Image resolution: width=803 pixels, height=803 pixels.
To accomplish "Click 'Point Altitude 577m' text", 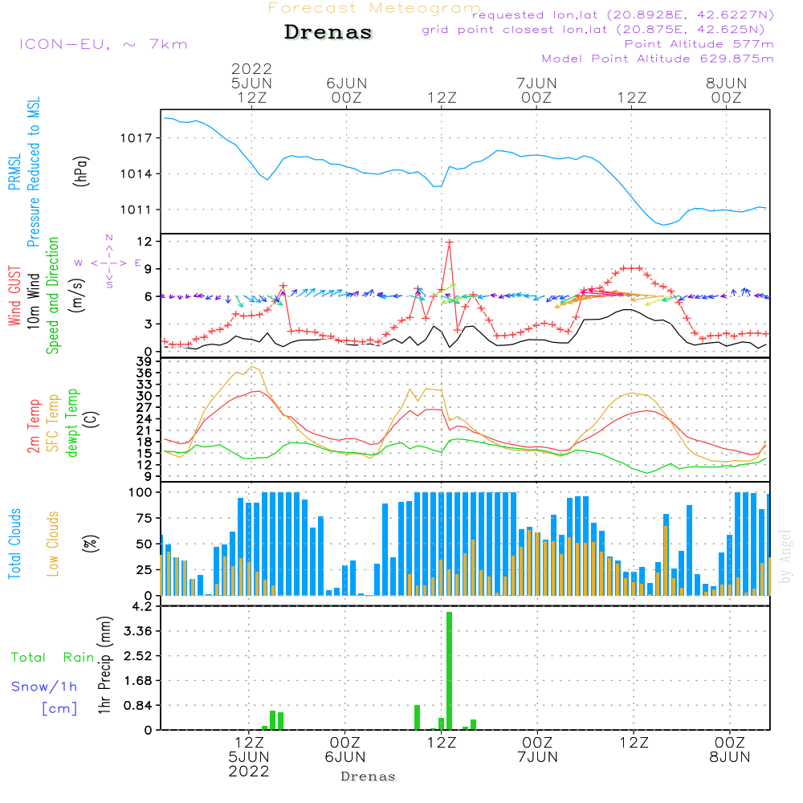I will point(699,44).
